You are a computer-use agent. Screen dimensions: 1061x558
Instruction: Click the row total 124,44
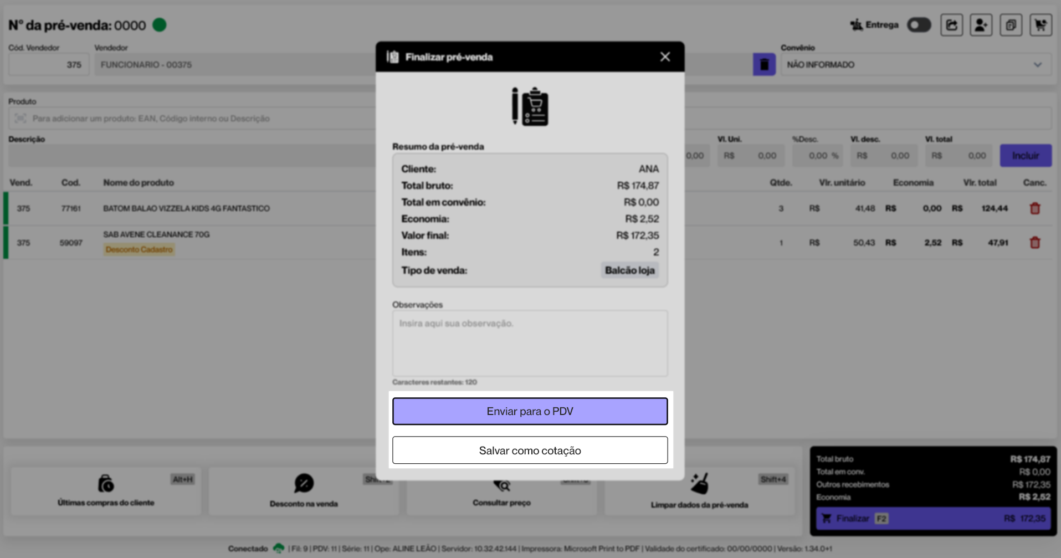point(995,208)
